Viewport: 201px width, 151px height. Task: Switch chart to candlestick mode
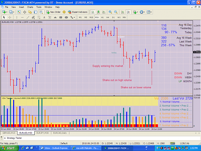(x=98, y=12)
